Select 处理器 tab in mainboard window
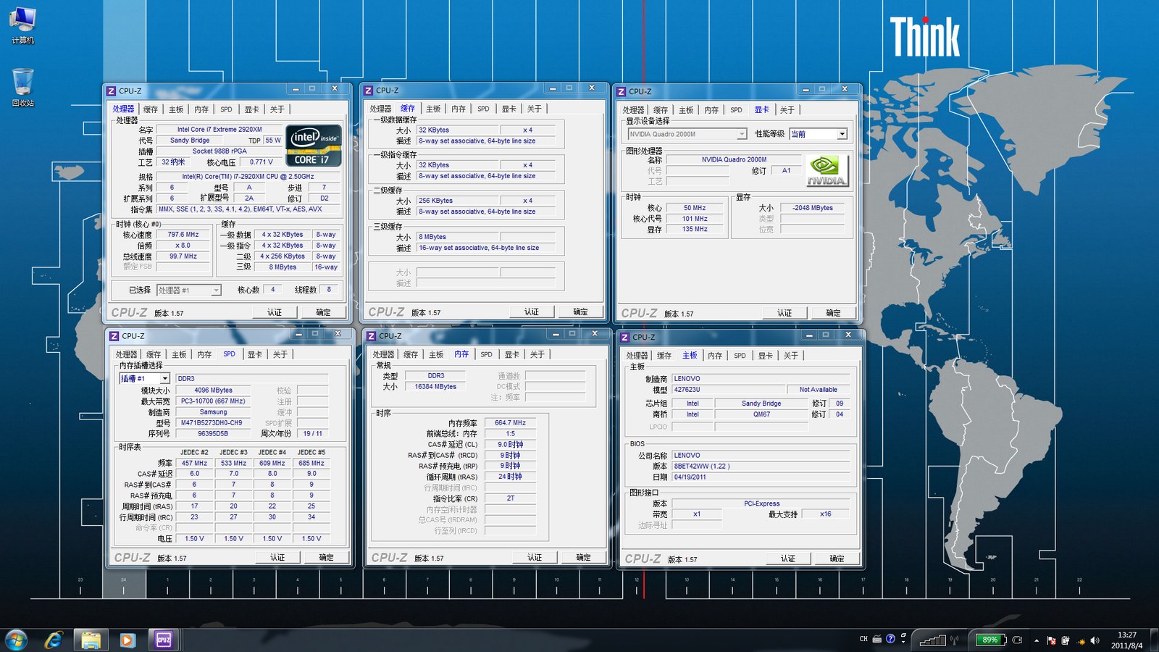The width and height of the screenshot is (1159, 652). (637, 356)
